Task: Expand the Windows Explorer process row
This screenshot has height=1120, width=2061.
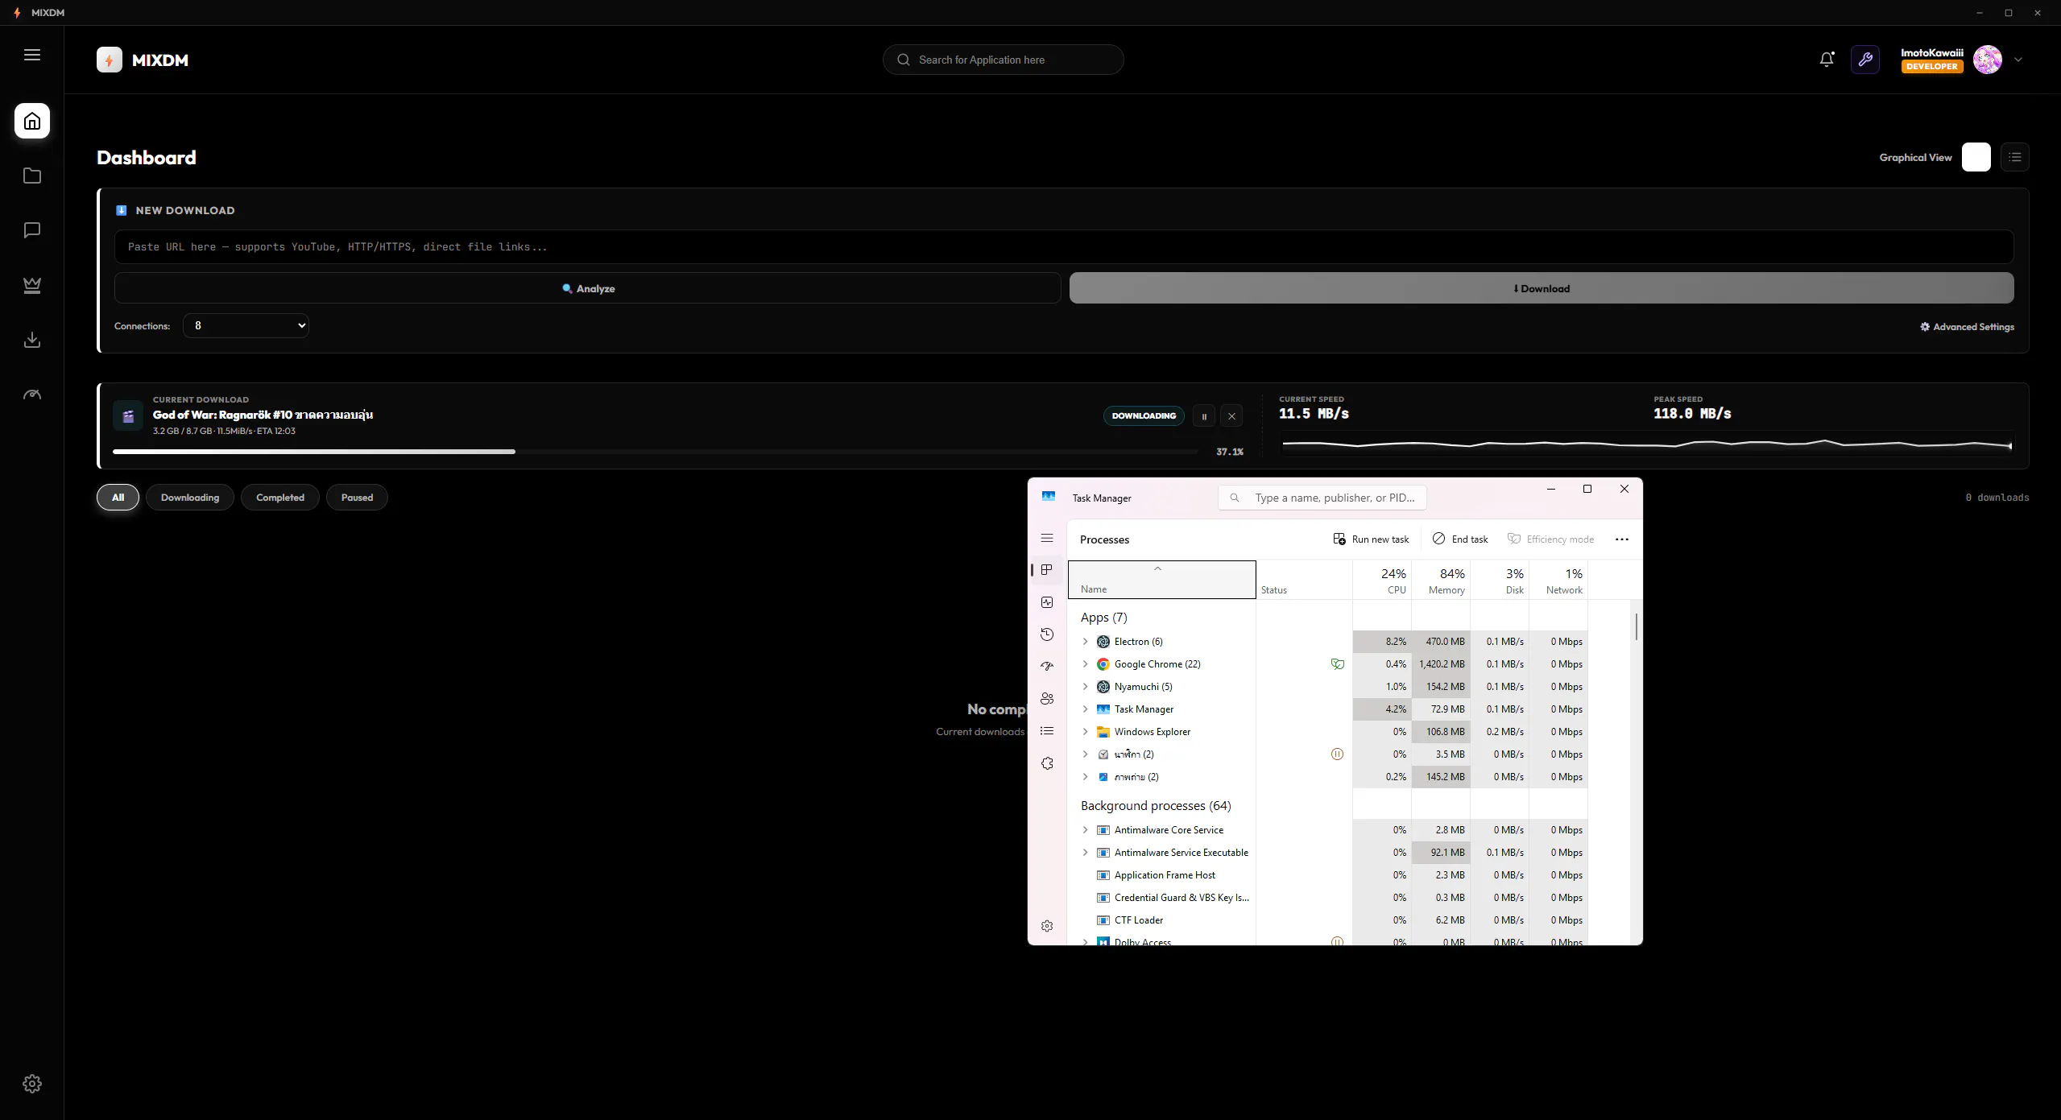Action: 1085,732
